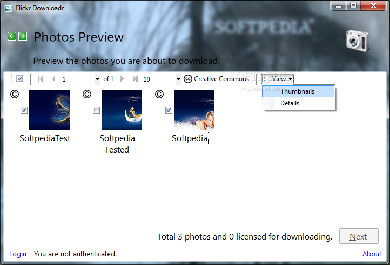
Task: Maximize the Flickr Downloadr window
Action: (353, 6)
